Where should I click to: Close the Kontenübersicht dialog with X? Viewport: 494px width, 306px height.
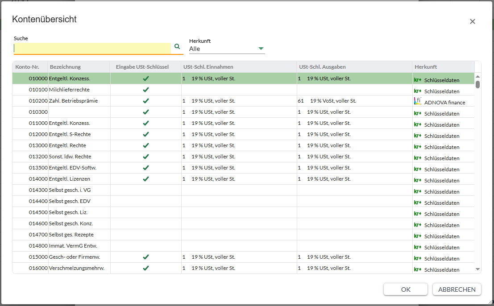[472, 21]
